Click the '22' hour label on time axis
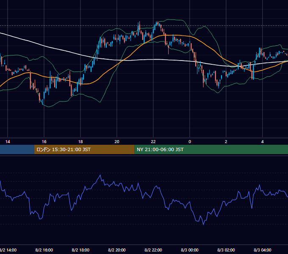Viewport: 288px width, 254px height. [x=153, y=142]
